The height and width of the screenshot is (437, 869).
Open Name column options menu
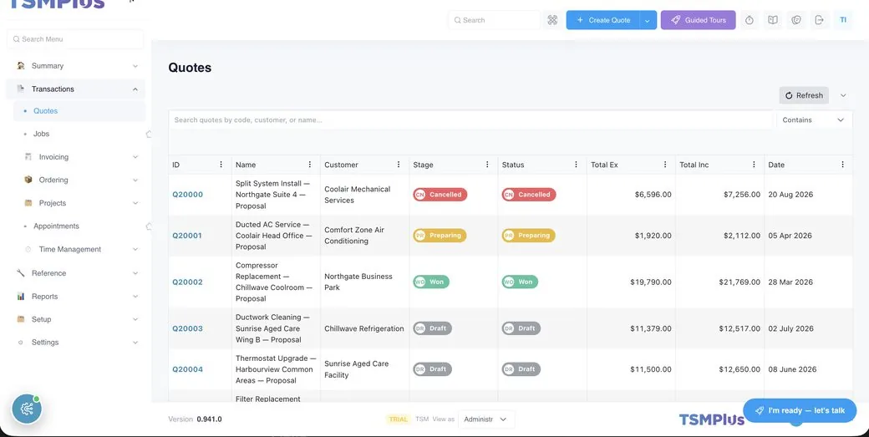tap(310, 165)
